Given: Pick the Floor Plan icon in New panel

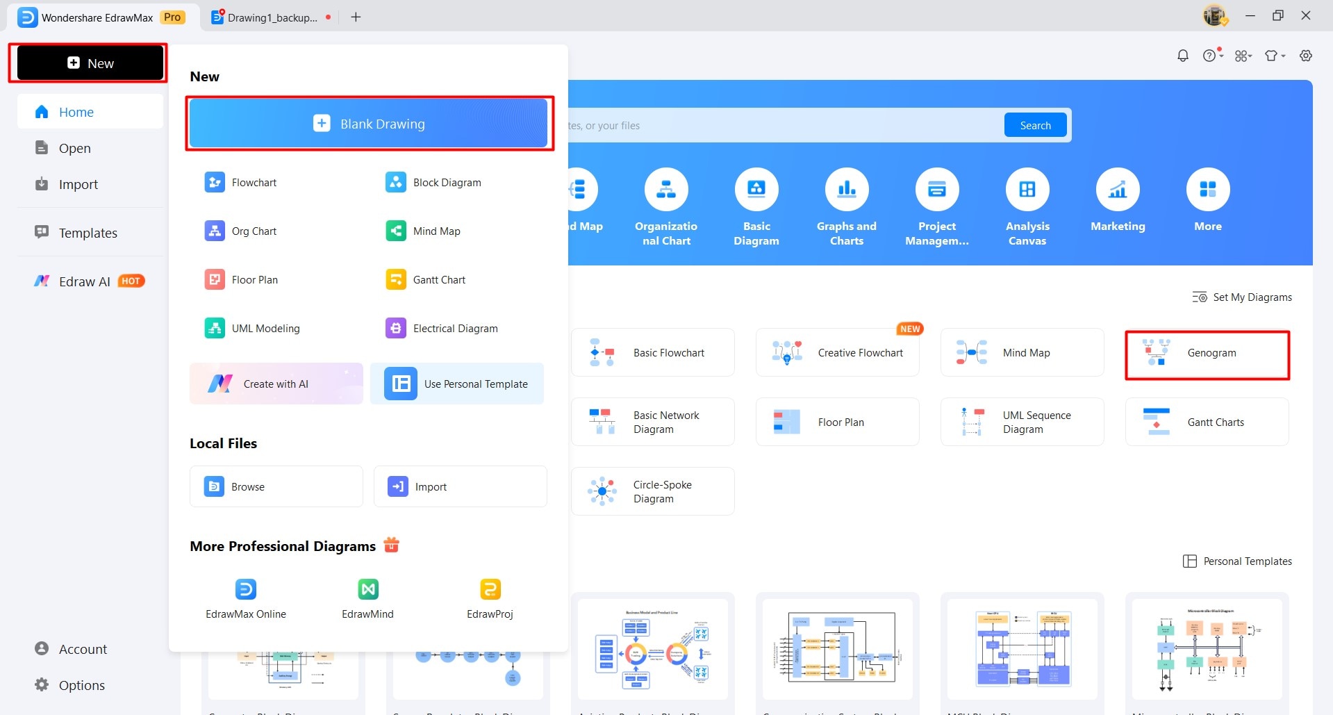Looking at the screenshot, I should (x=215, y=279).
